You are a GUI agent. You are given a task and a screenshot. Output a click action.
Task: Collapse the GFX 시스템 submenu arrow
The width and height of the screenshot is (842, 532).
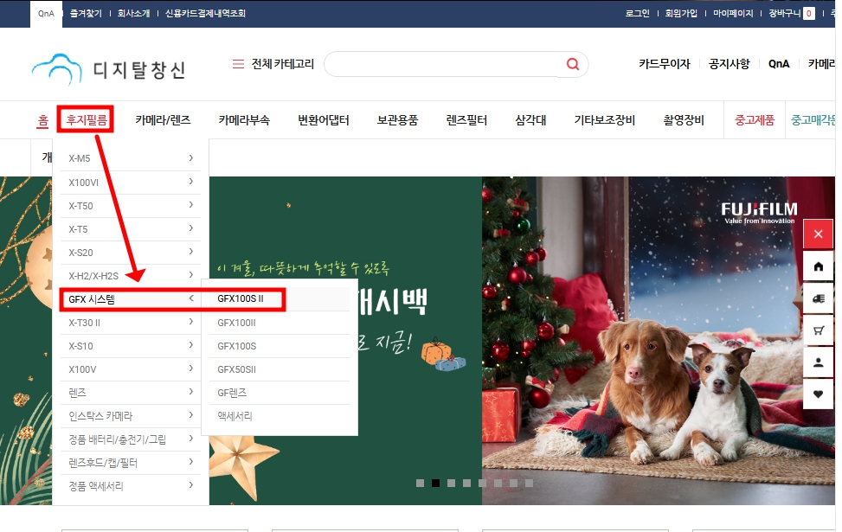[x=190, y=298]
